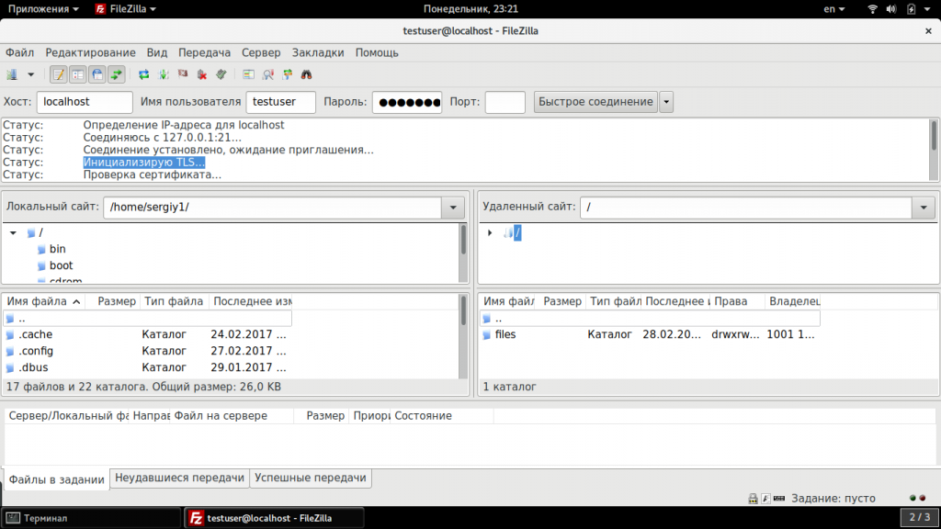Toggle the transfer queue display
Screen dimensions: 941x529
tap(117, 74)
